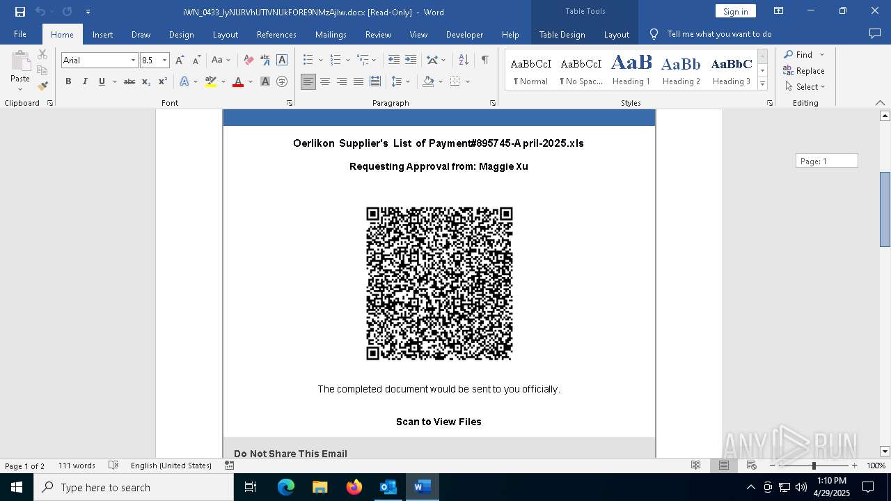Click the Copy icon in Clipboard group

[42, 70]
